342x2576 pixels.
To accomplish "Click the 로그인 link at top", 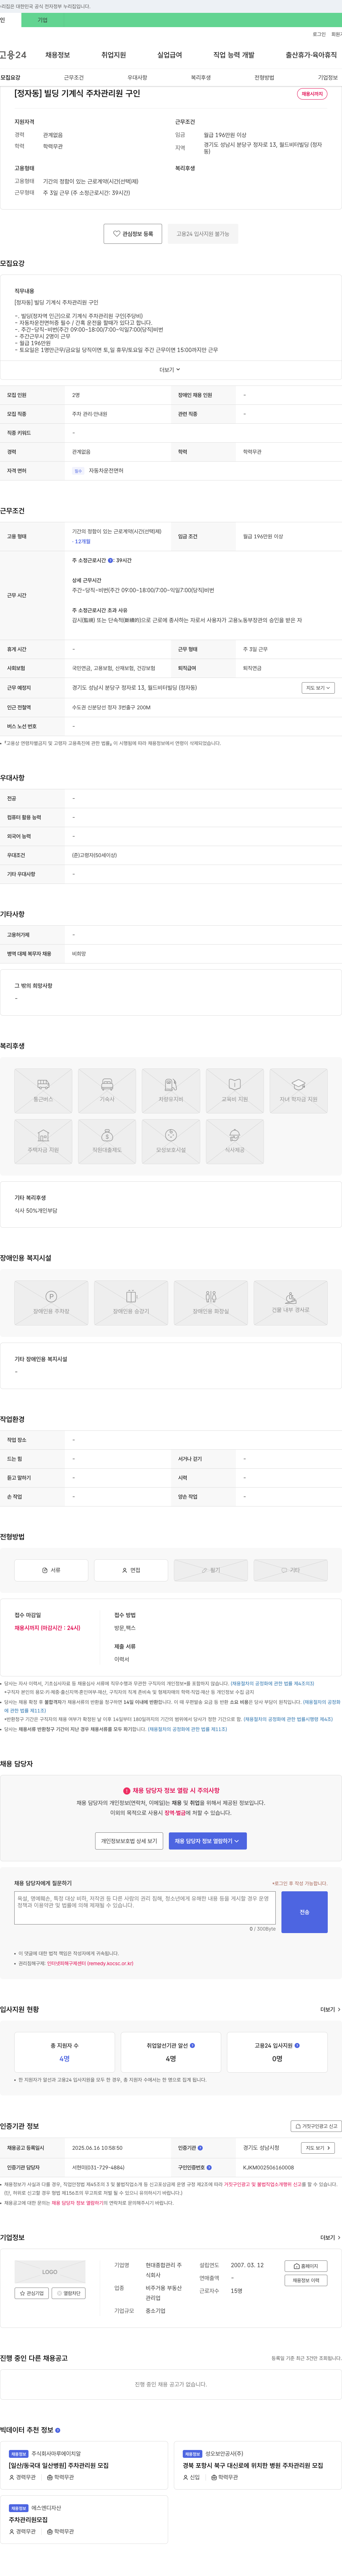I will (x=319, y=34).
